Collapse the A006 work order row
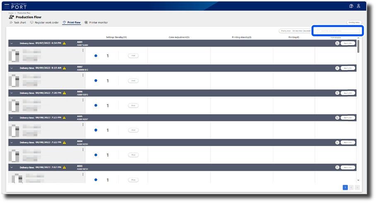The image size is (376, 203). pos(12,93)
